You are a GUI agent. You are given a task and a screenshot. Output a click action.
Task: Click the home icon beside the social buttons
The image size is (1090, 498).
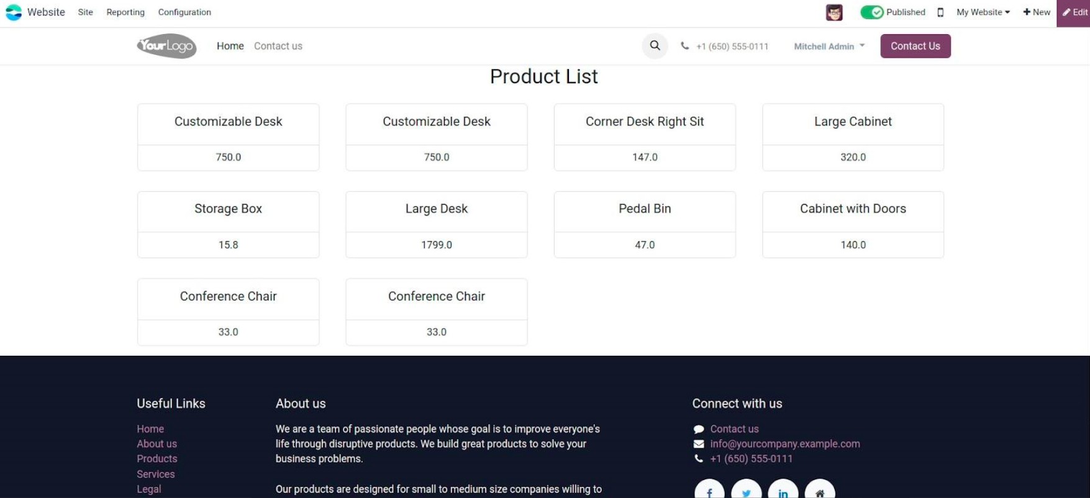point(820,492)
